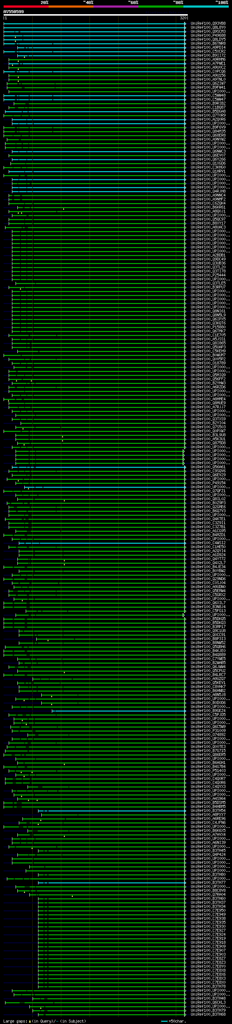Pick the UniRef100_Q3UB36 hit

(x=208, y=263)
